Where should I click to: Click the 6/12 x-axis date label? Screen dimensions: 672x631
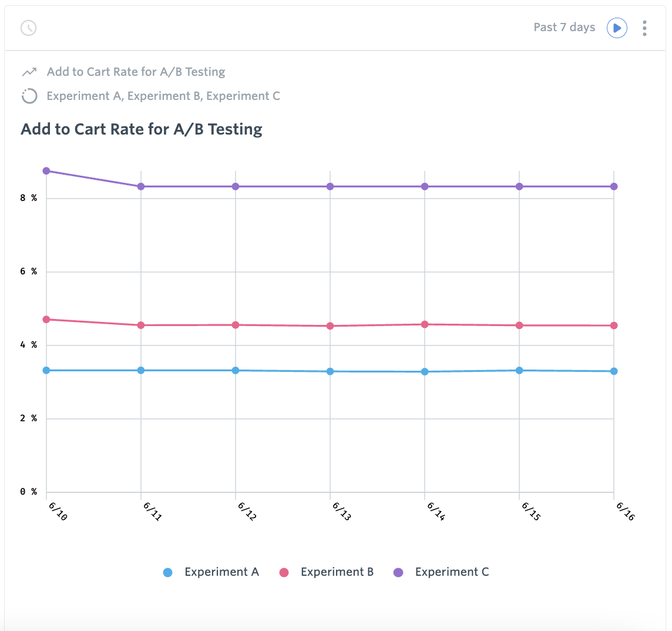(247, 511)
